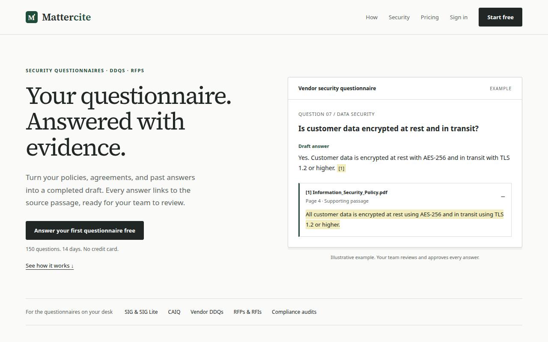Click Sign in in header
The width and height of the screenshot is (548, 342).
click(x=459, y=17)
